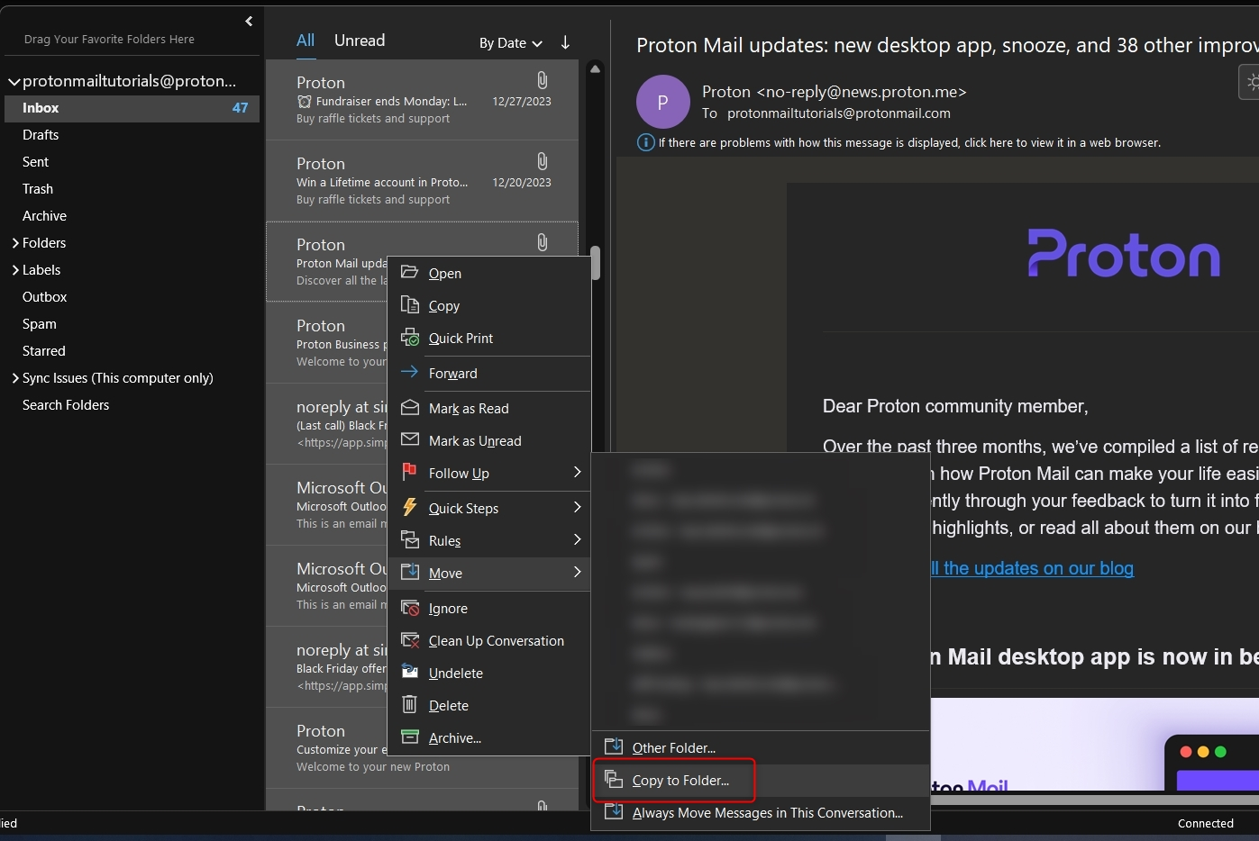The image size is (1259, 841).
Task: Click the Mark as Unread envelope icon
Action: (409, 439)
